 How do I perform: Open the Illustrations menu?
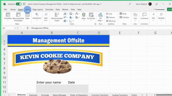[x=37, y=17]
